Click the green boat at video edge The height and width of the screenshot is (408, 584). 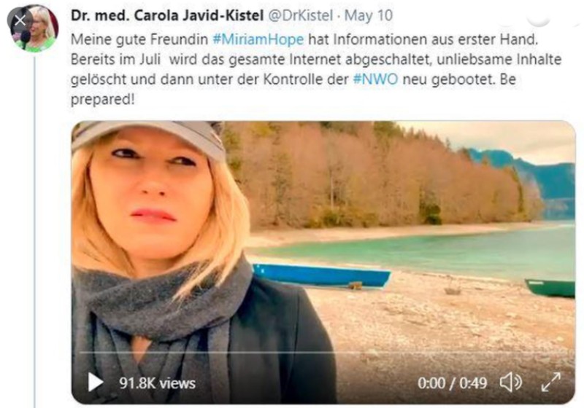coord(550,288)
